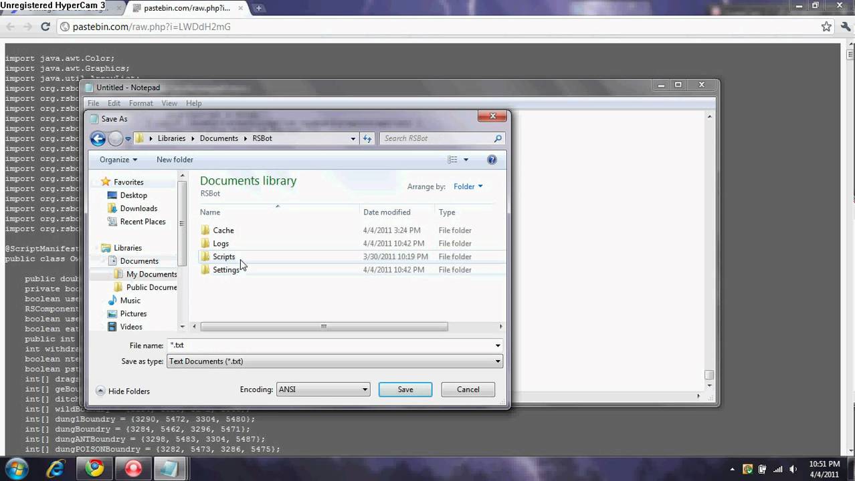Collapse with Hide Folders toggle

pyautogui.click(x=123, y=391)
